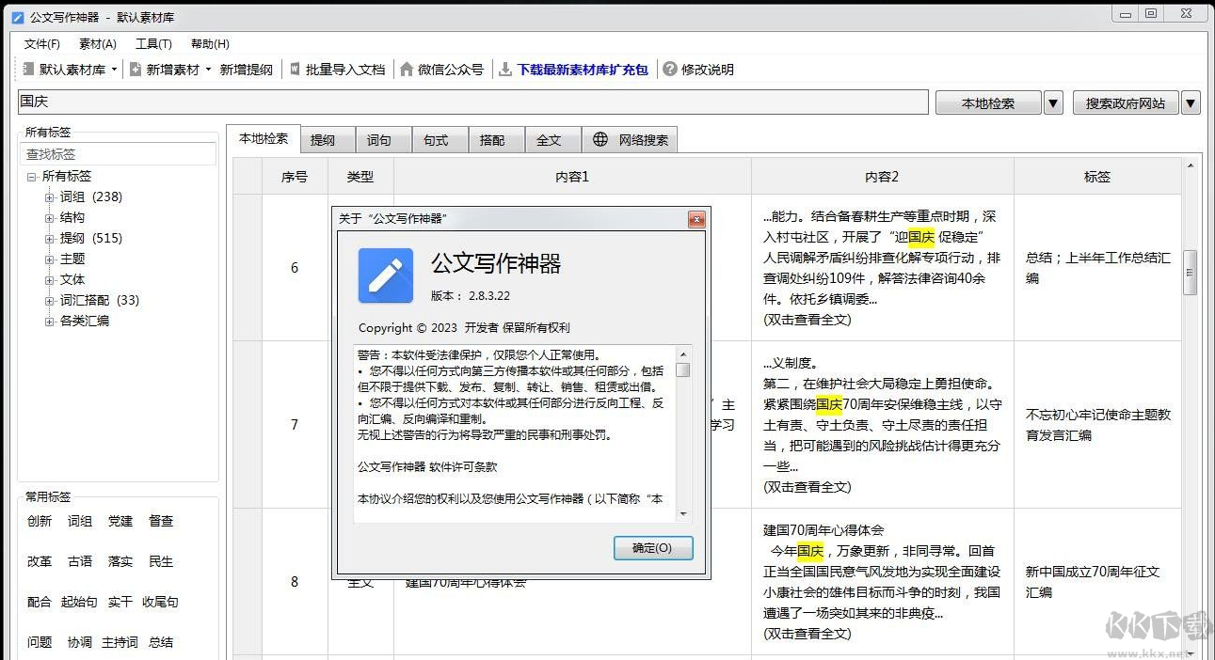Click row 8 text 建国70周年心得体会 in 内容2

[x=823, y=529]
